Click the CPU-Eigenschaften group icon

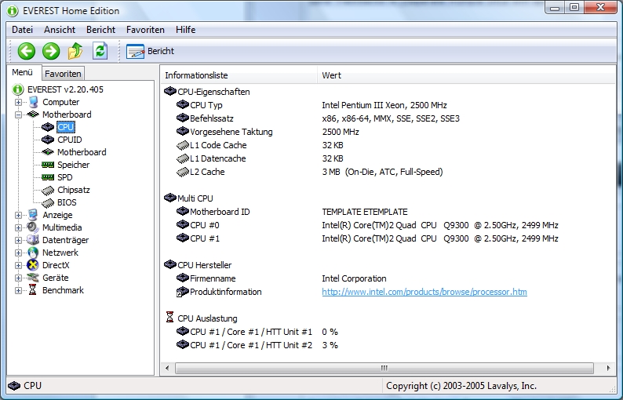click(170, 91)
